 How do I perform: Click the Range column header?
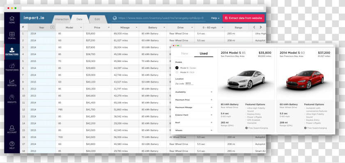pyautogui.click(x=238, y=28)
